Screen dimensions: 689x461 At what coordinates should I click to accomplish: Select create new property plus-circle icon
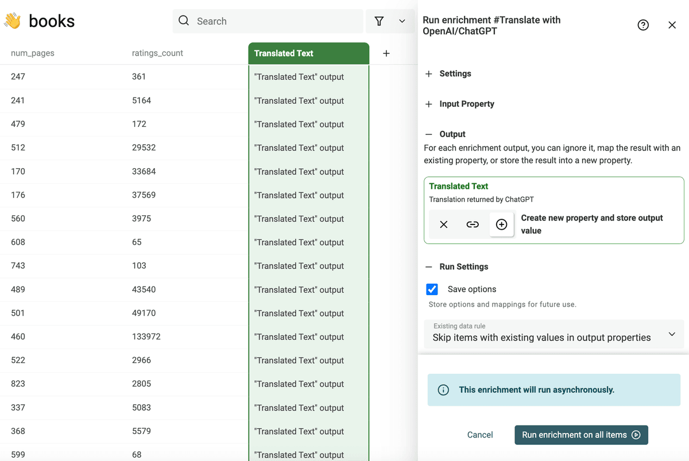(x=501, y=224)
